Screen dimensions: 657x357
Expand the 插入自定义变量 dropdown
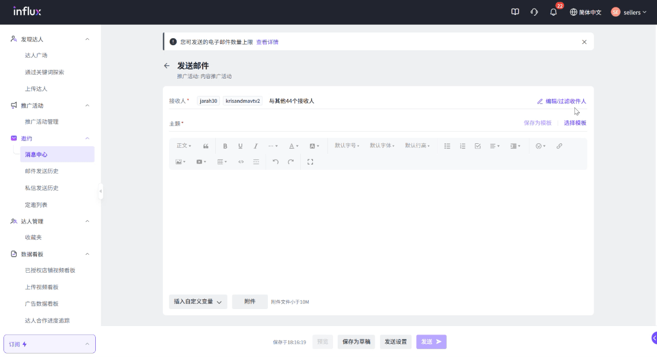click(x=197, y=302)
